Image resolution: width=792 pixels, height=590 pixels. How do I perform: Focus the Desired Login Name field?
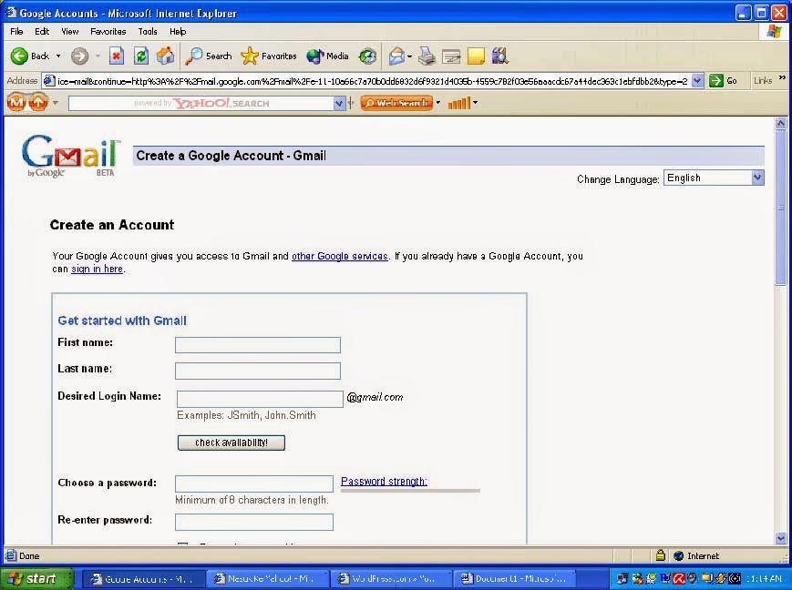pyautogui.click(x=260, y=399)
